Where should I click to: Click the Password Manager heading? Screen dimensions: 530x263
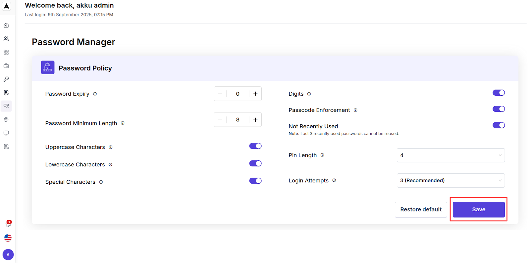74,42
